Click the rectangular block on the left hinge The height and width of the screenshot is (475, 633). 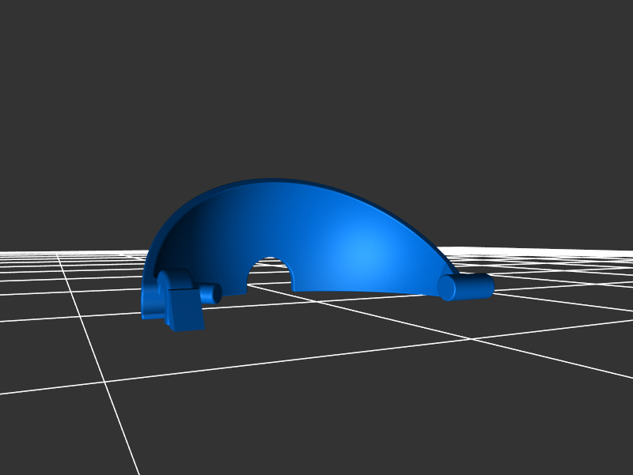coord(184,310)
